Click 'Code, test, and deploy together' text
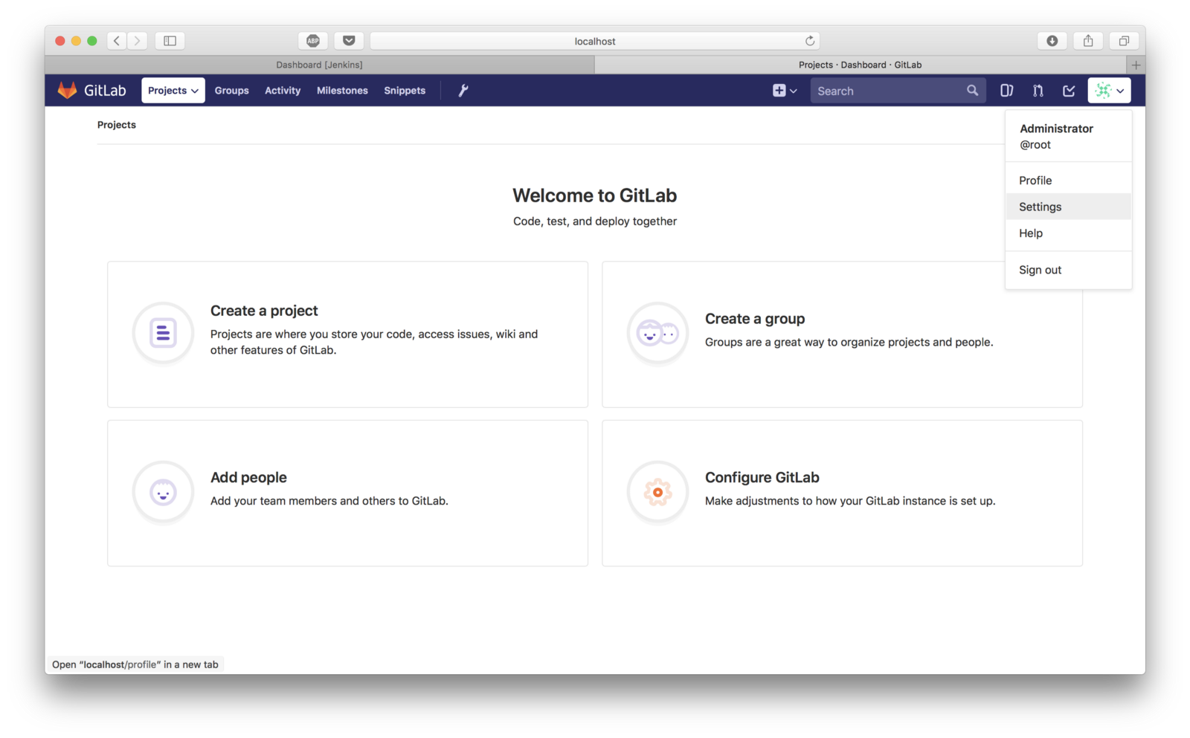Image resolution: width=1190 pixels, height=738 pixels. (595, 221)
